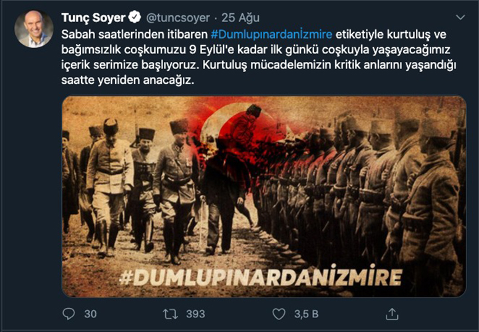Screen dimensions: 479x332
Task: Click the reply speech bubble icon
Action: click(x=69, y=313)
